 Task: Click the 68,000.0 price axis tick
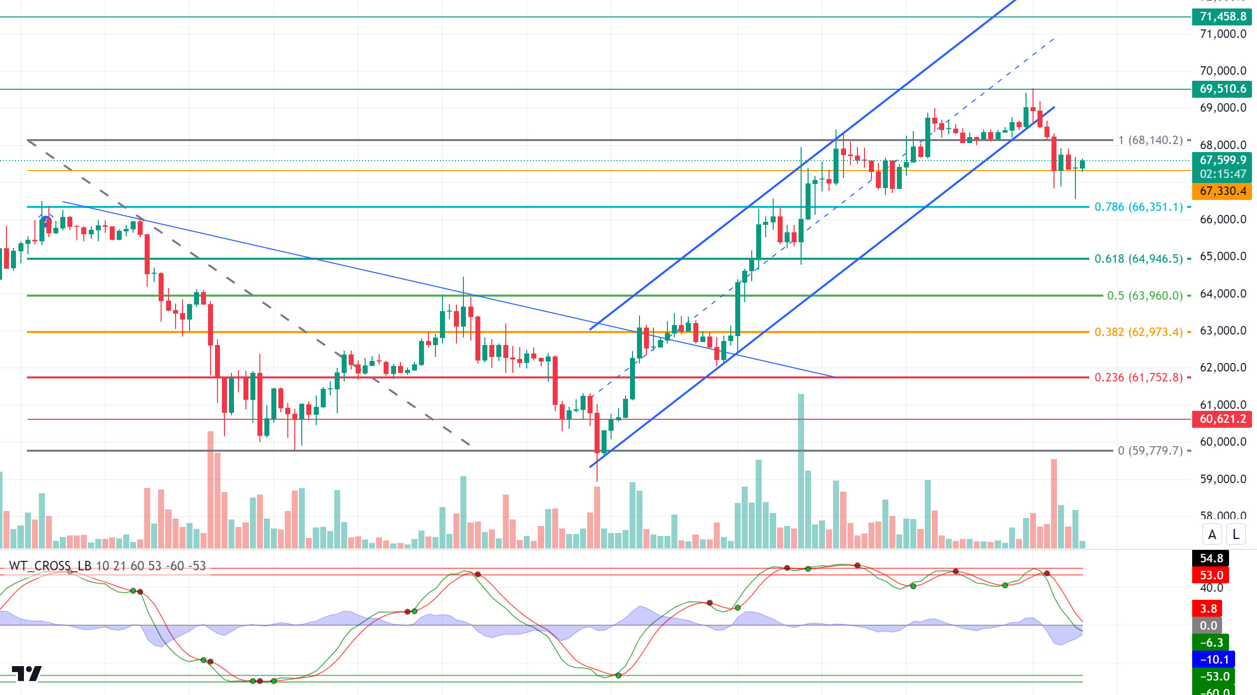point(1223,145)
